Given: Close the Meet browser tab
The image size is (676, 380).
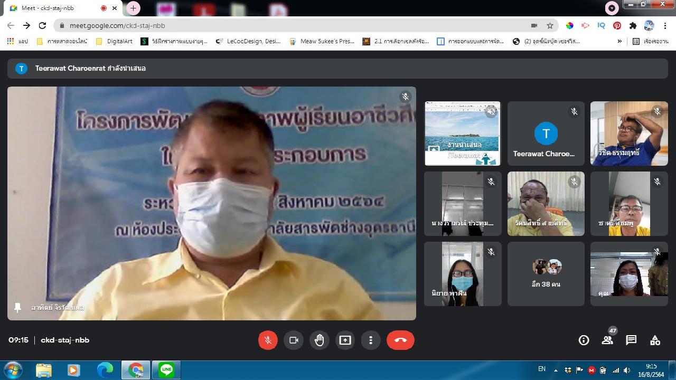Looking at the screenshot, I should tap(115, 8).
